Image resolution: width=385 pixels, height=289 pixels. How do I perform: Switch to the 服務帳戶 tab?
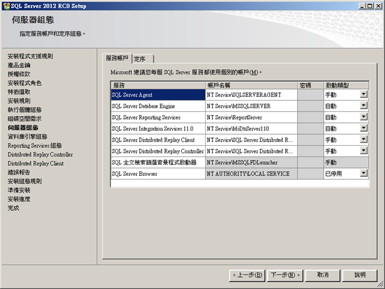pyautogui.click(x=117, y=58)
